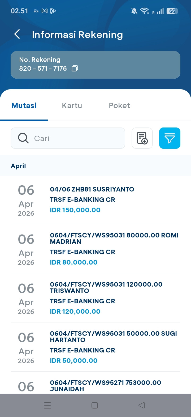Tap the No. Rekening account card
The height and width of the screenshot is (417, 191).
95,65
